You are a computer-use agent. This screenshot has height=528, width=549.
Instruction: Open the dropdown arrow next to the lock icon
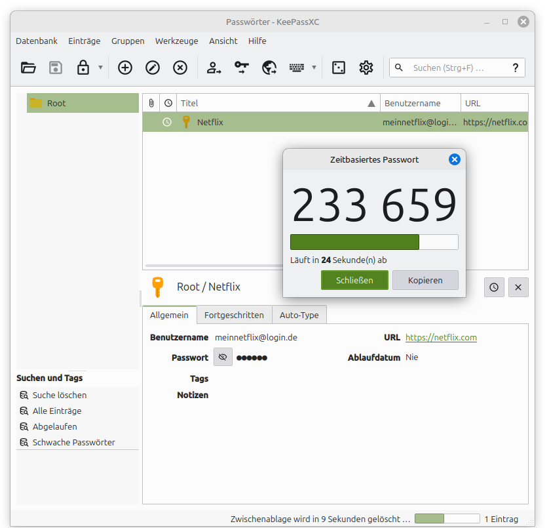(x=100, y=68)
